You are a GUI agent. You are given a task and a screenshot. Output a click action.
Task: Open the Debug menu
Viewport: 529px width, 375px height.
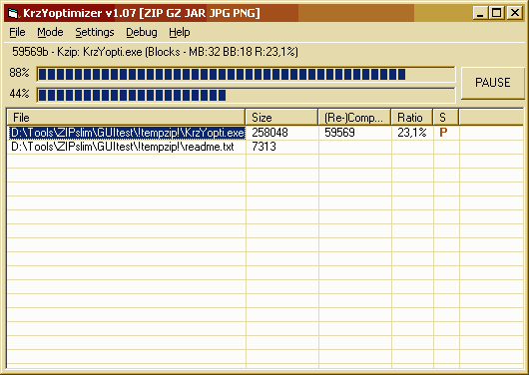[142, 32]
